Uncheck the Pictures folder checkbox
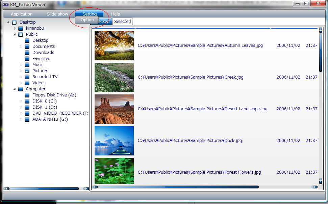Viewport: 328px width, 204px height. [27, 71]
